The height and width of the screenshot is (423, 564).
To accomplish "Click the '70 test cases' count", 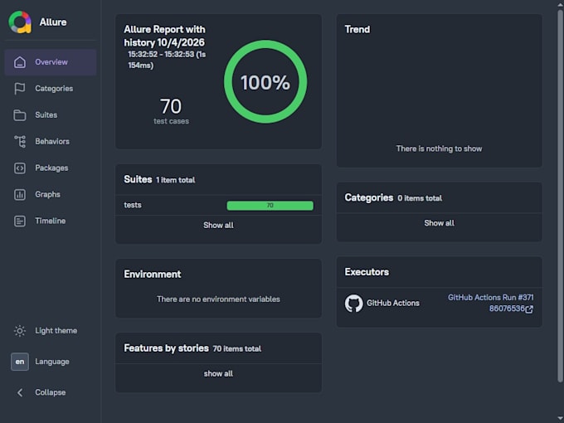I will 171,111.
